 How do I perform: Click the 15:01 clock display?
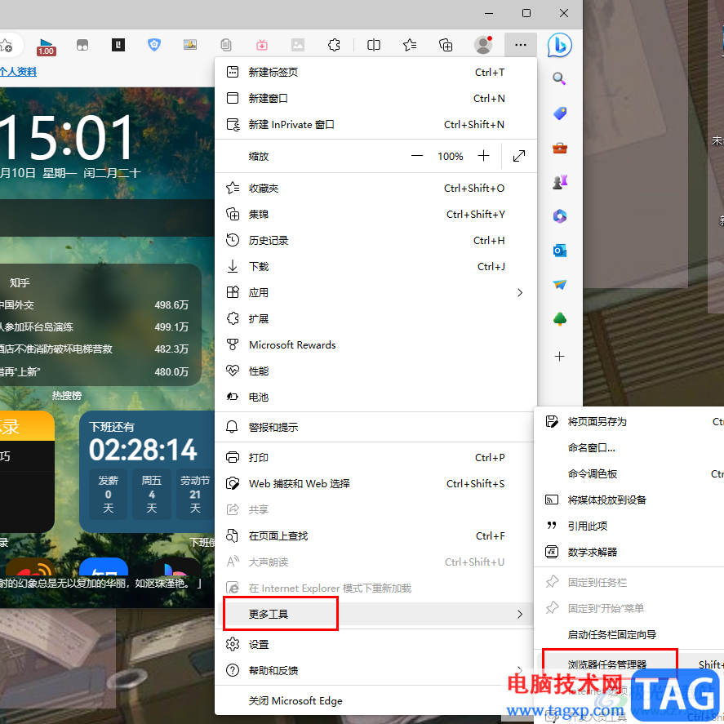pyautogui.click(x=68, y=138)
